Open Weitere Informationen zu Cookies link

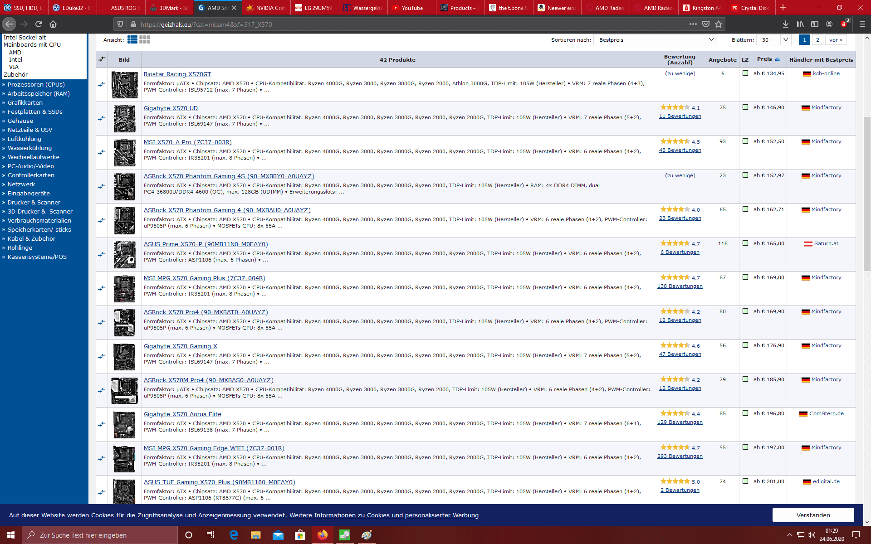pyautogui.click(x=384, y=515)
